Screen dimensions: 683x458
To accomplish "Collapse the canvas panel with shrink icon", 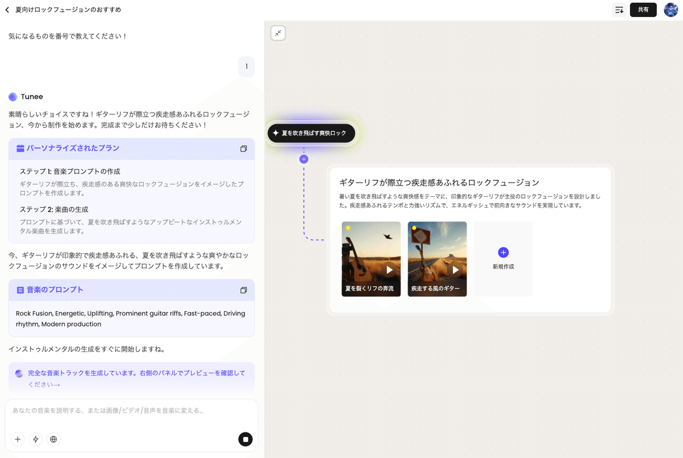I will pyautogui.click(x=278, y=33).
